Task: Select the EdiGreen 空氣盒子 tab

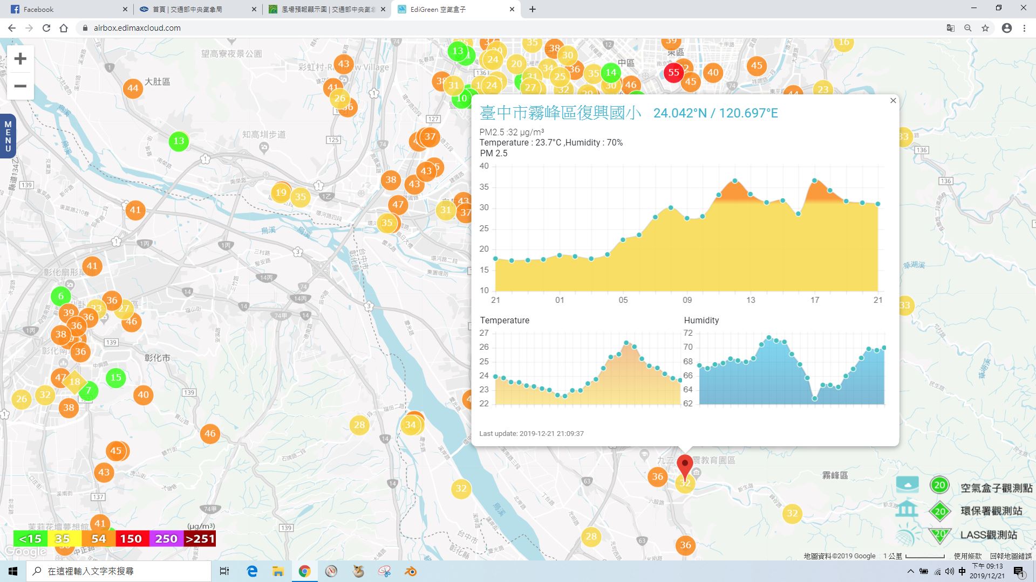Action: (456, 9)
